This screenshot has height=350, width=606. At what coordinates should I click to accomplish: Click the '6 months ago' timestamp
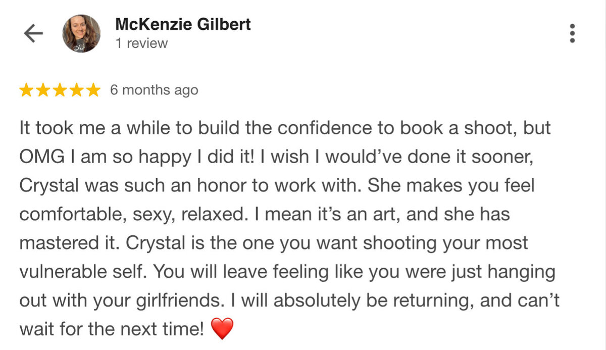154,90
